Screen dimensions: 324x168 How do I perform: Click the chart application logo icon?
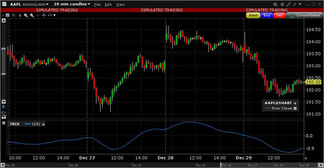[4, 4]
